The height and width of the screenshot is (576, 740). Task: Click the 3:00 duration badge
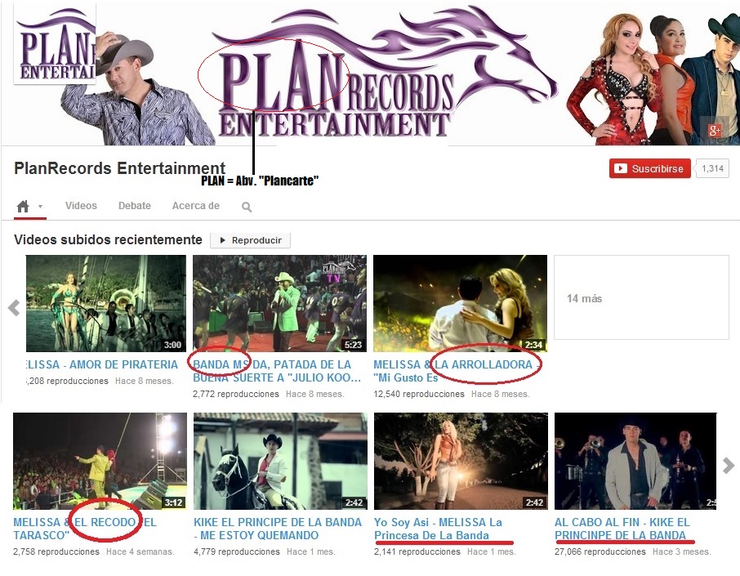[172, 345]
